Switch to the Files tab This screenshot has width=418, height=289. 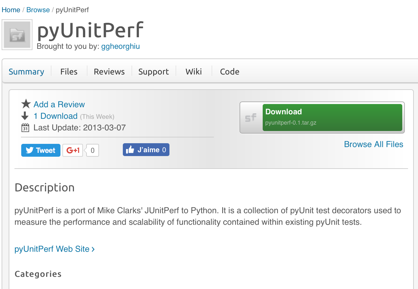68,72
